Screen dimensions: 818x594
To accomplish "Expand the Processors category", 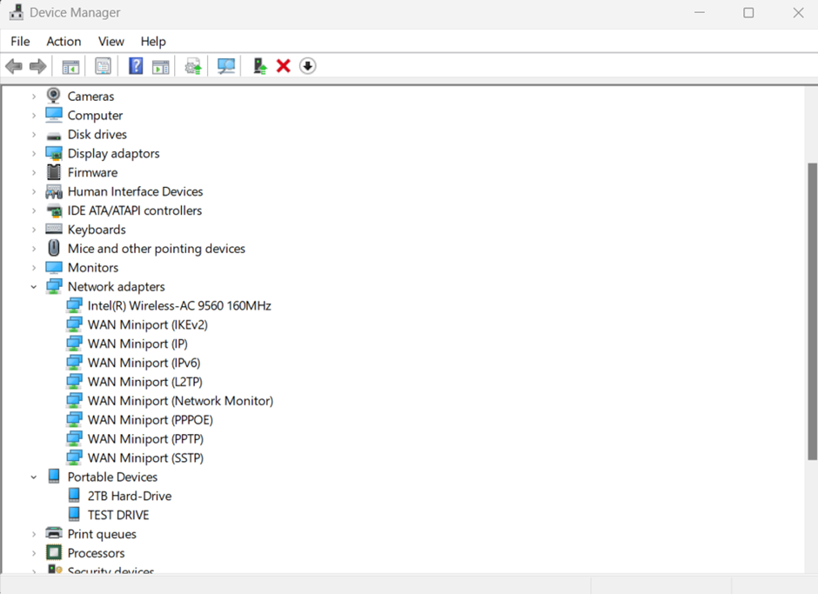I will point(34,552).
